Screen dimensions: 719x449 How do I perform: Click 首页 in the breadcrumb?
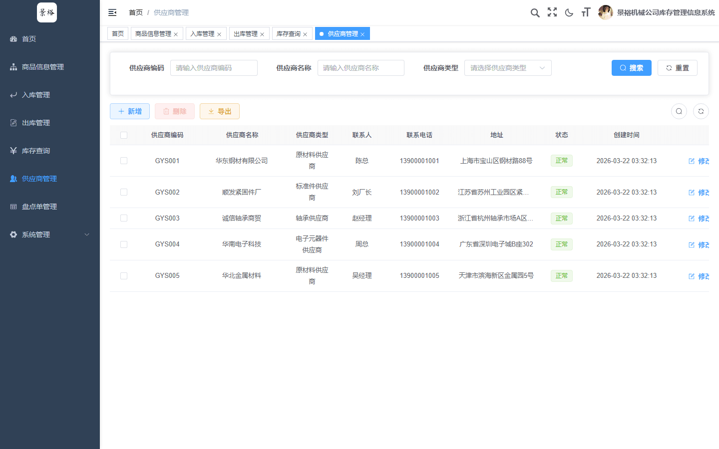(x=136, y=12)
